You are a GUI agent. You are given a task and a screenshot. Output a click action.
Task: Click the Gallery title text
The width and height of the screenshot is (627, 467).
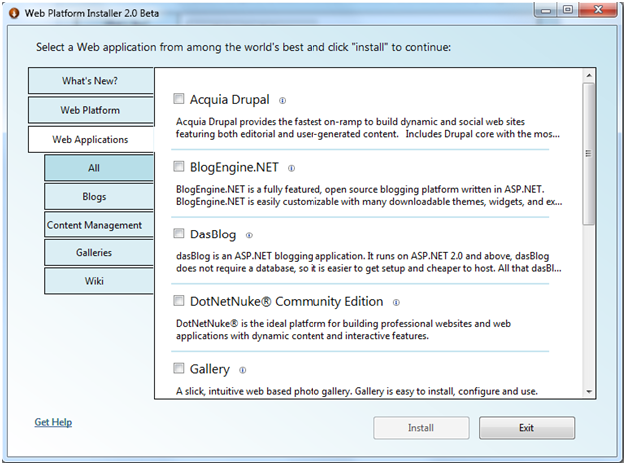(x=209, y=369)
